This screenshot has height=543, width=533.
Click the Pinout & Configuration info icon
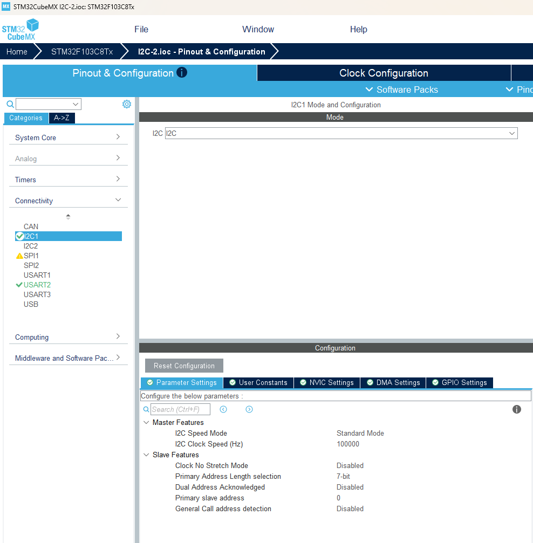(182, 72)
